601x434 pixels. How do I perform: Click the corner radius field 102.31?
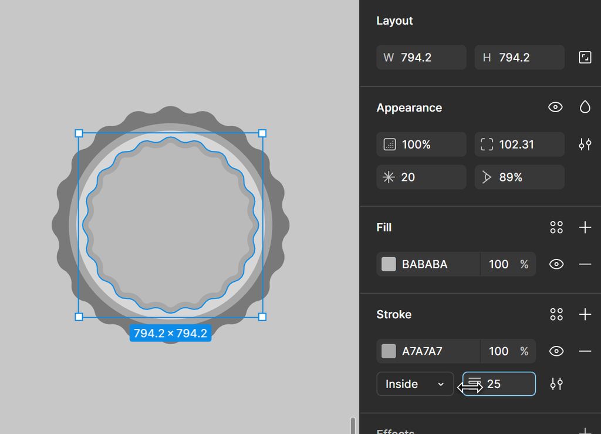pos(519,144)
